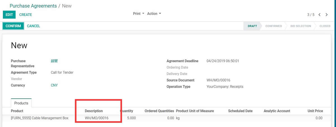Open the Print dropdown menu

pyautogui.click(x=139, y=14)
